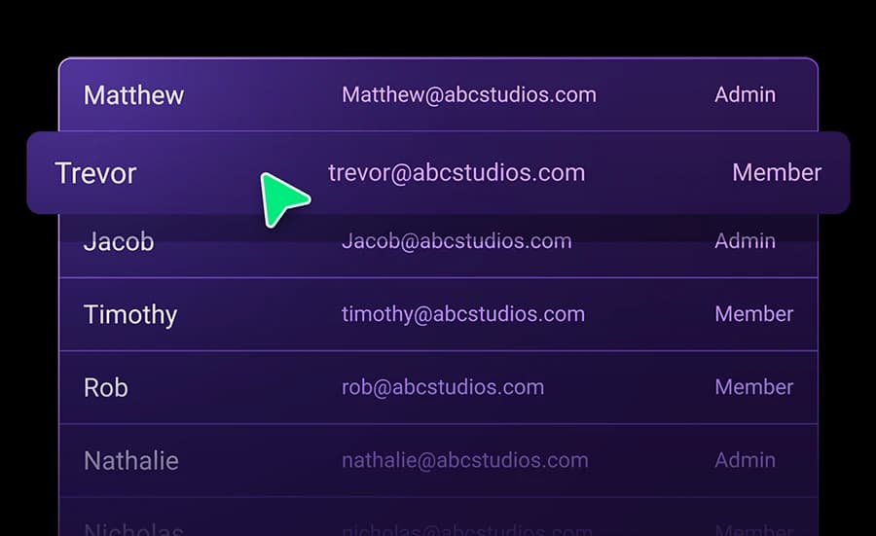
Task: Open the trevor@abcstudios.com email link
Action: tap(456, 173)
